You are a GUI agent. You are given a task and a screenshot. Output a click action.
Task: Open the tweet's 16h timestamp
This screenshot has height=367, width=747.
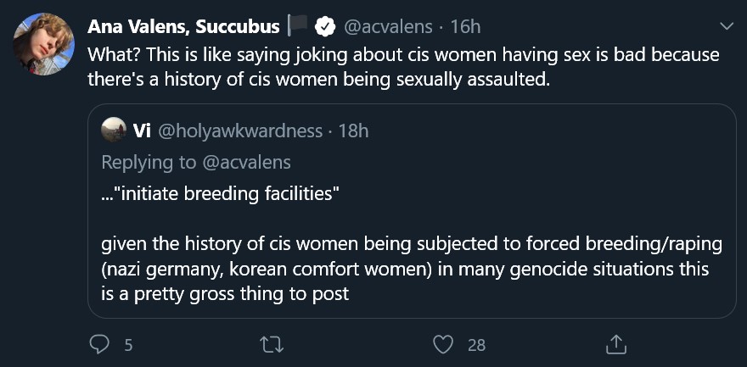point(465,27)
